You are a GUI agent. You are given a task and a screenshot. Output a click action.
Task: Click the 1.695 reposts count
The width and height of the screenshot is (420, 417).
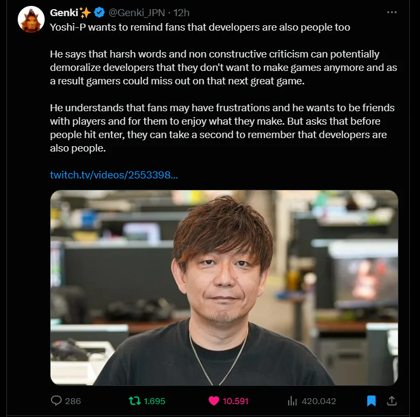(x=154, y=401)
